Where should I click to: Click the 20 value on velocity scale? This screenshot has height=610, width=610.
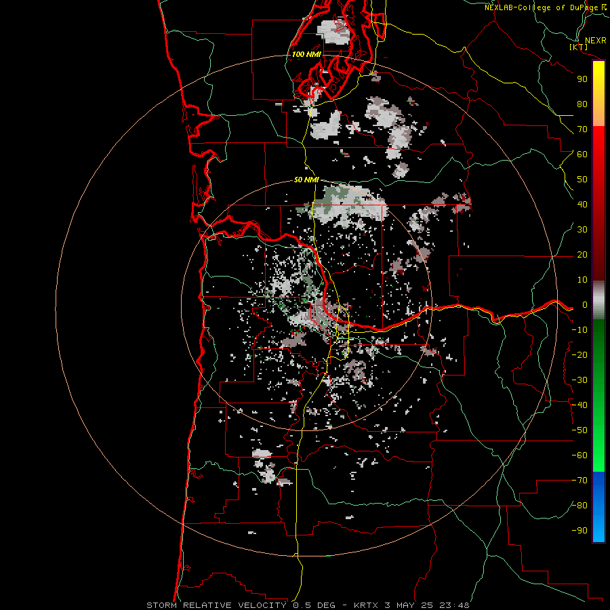click(x=582, y=255)
